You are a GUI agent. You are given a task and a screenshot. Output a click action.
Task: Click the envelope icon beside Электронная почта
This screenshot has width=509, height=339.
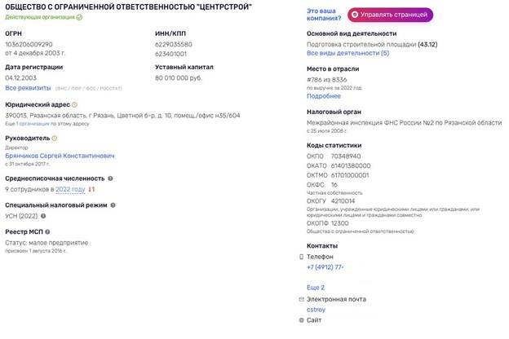tap(301, 299)
